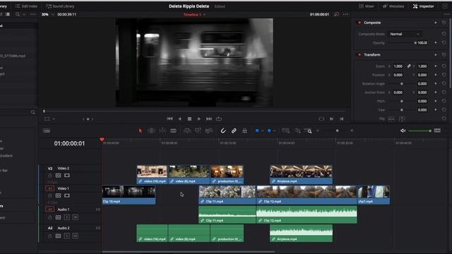The height and width of the screenshot is (254, 452).
Task: Open the Metadata panel
Action: [x=393, y=6]
